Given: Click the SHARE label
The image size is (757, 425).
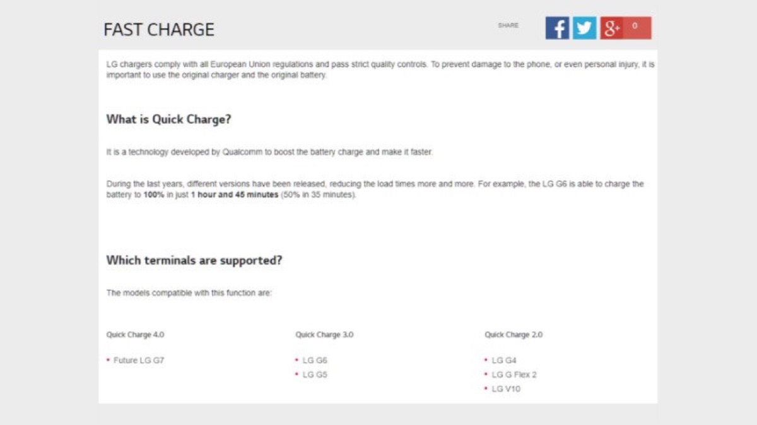Looking at the screenshot, I should [x=508, y=26].
